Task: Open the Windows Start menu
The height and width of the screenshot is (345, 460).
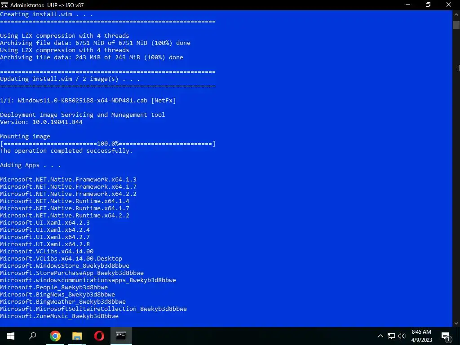Action: (x=11, y=336)
